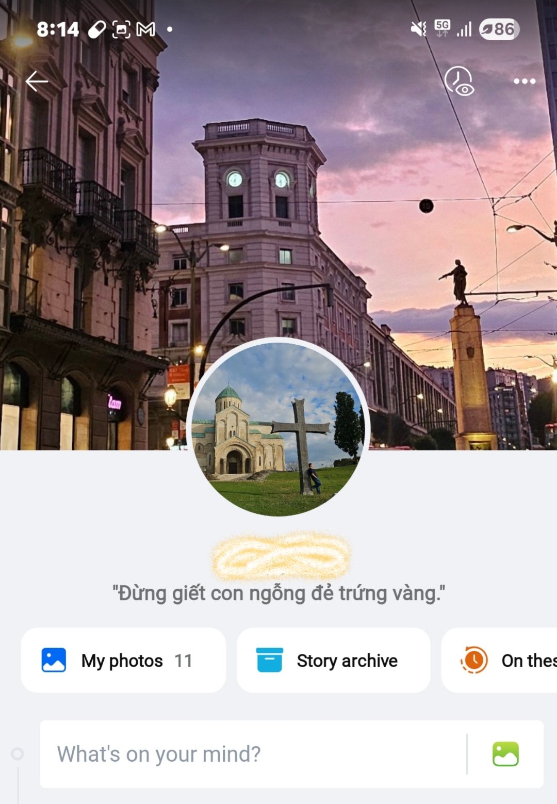
Task: Tap the timeline circle marker beside the post box
Action: click(18, 754)
